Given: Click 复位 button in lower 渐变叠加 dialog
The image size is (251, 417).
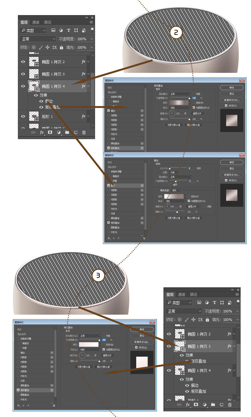Looking at the screenshot, I should 142,336.
